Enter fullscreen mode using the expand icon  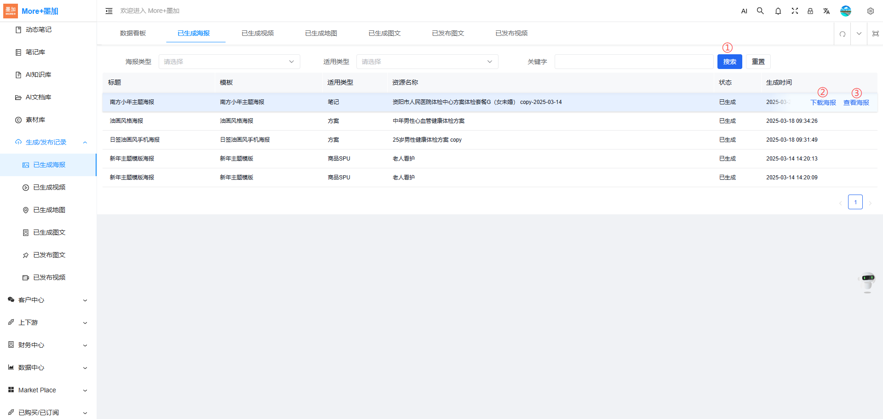point(795,11)
